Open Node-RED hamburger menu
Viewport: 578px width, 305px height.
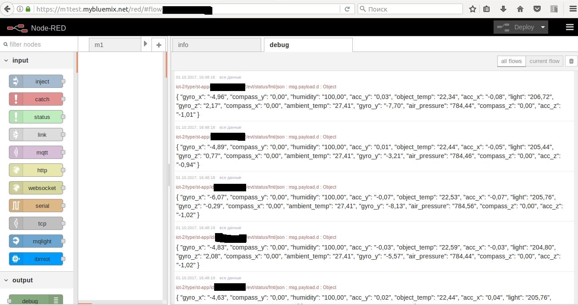pos(570,27)
